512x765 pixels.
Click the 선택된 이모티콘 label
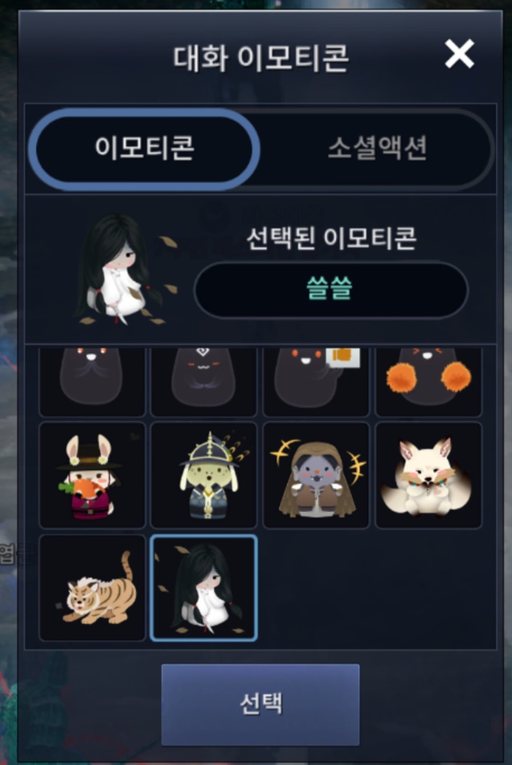331,239
